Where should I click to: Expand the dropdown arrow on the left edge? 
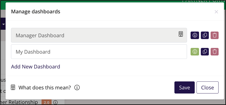[x=4, y=24]
